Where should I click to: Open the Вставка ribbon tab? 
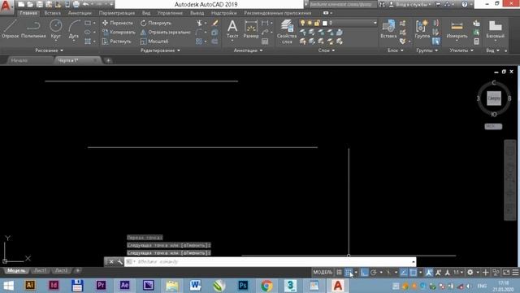[x=52, y=13]
